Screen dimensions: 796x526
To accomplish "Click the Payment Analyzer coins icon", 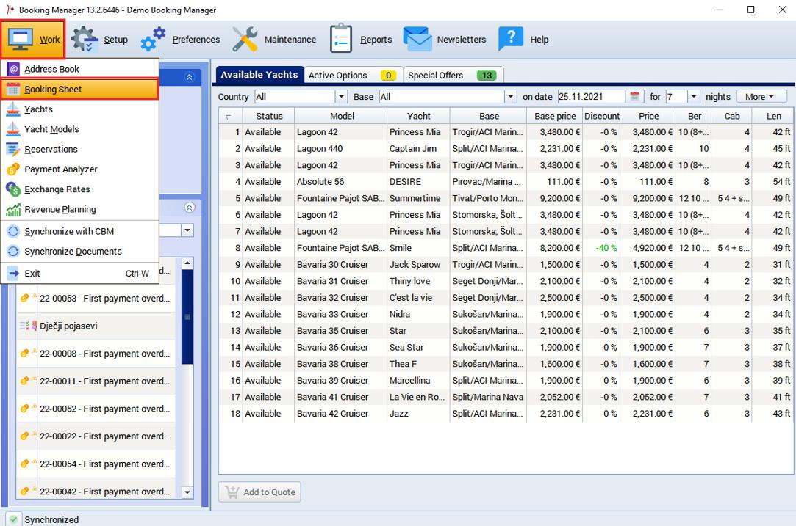I will (13, 169).
